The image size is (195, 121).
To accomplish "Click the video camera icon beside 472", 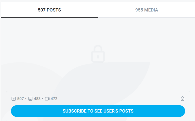I will click(47, 99).
